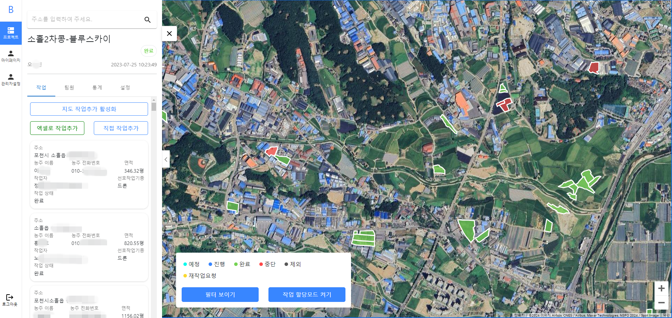Focus the address search input field
This screenshot has width=672, height=318.
86,20
